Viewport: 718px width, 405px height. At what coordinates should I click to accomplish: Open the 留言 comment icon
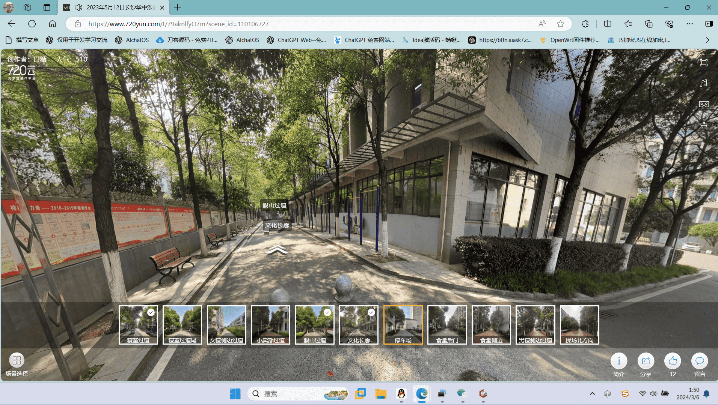pos(699,361)
